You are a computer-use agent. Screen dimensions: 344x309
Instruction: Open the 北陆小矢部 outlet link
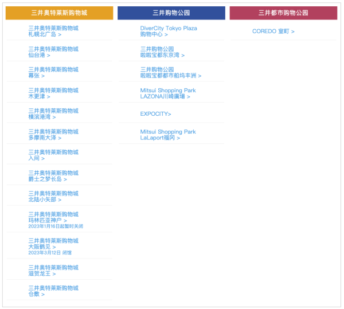(x=53, y=196)
